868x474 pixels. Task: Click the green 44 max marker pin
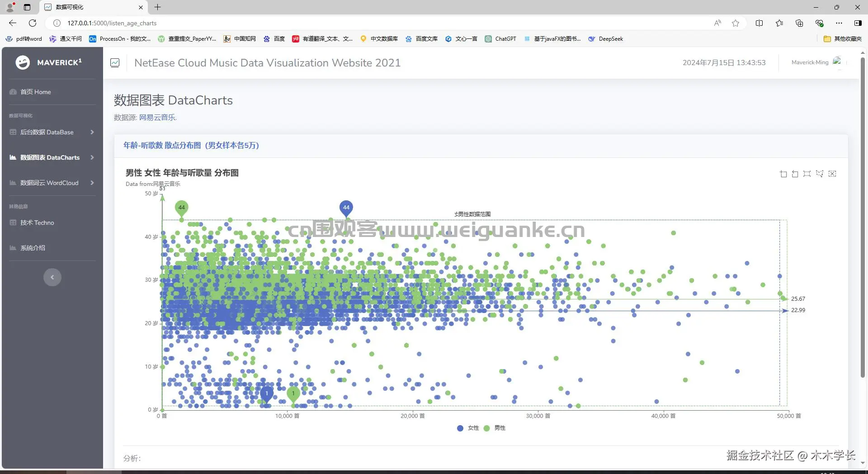tap(181, 208)
